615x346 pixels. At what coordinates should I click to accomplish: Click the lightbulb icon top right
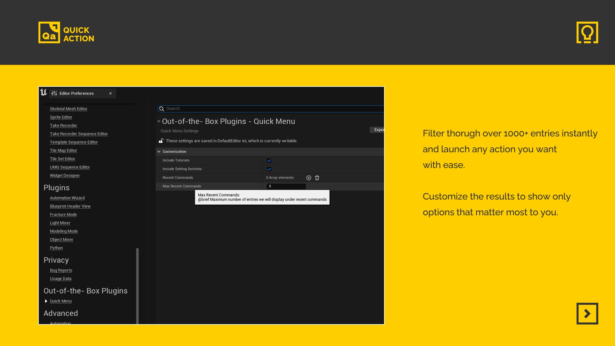pyautogui.click(x=587, y=32)
